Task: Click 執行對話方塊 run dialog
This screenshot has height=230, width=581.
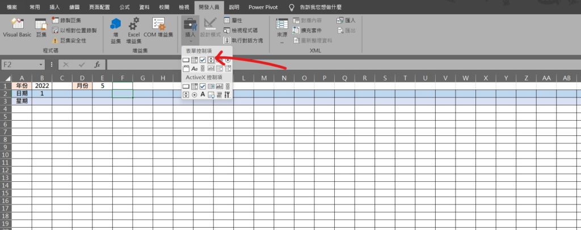Action: click(x=243, y=40)
